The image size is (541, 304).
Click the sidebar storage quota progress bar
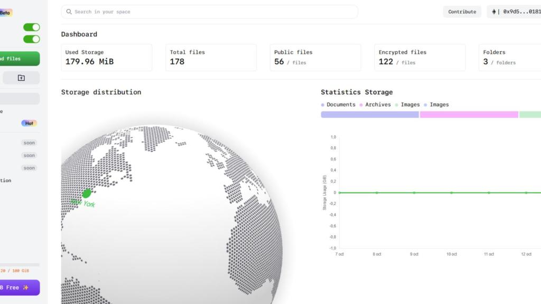click(x=20, y=265)
